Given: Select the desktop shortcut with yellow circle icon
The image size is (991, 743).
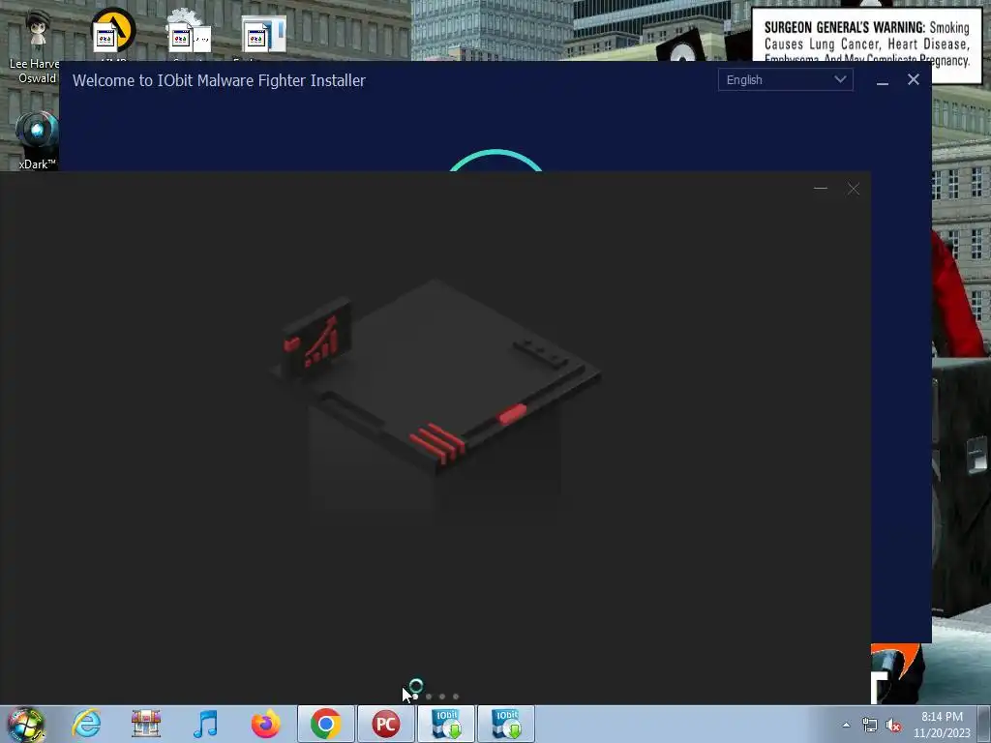Looking at the screenshot, I should (114, 33).
